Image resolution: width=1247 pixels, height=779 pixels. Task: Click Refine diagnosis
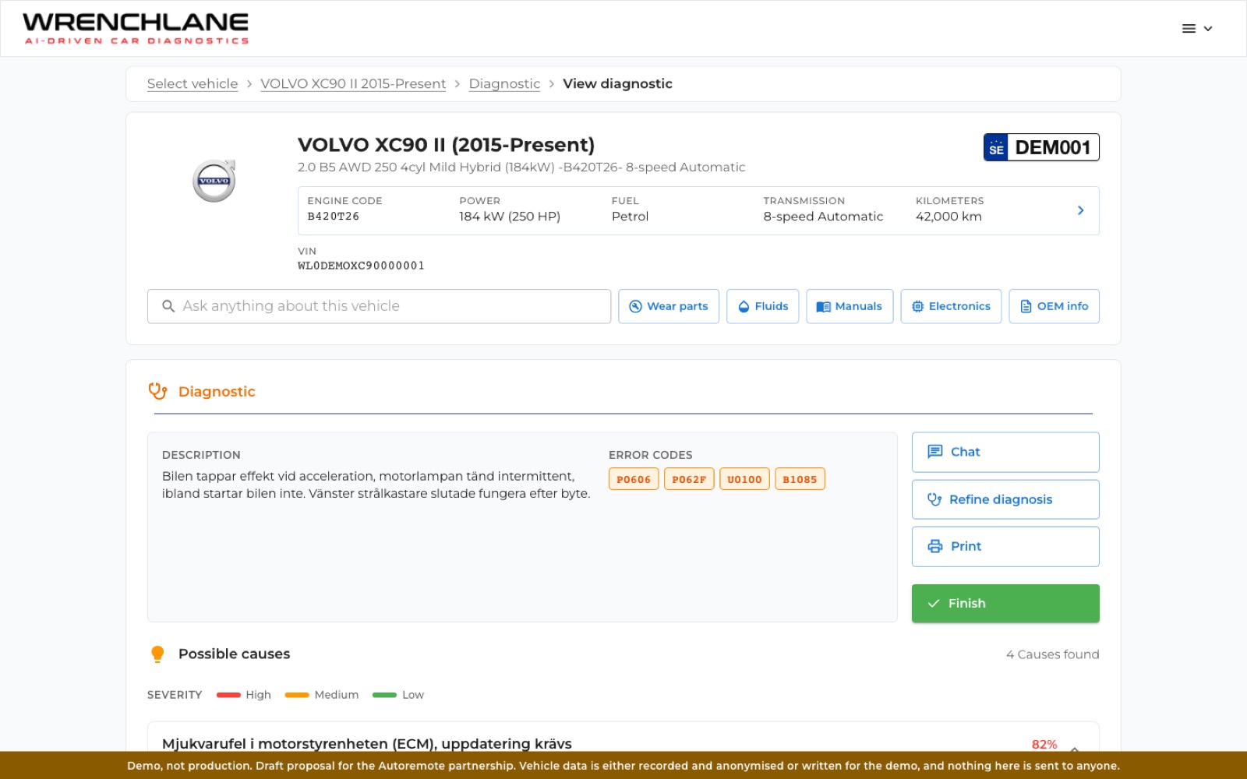1005,499
